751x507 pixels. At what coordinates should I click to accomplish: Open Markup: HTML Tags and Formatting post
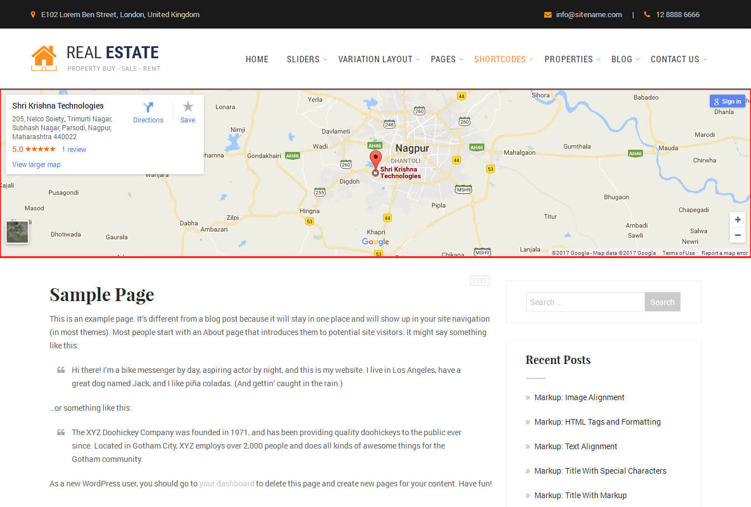click(x=597, y=422)
